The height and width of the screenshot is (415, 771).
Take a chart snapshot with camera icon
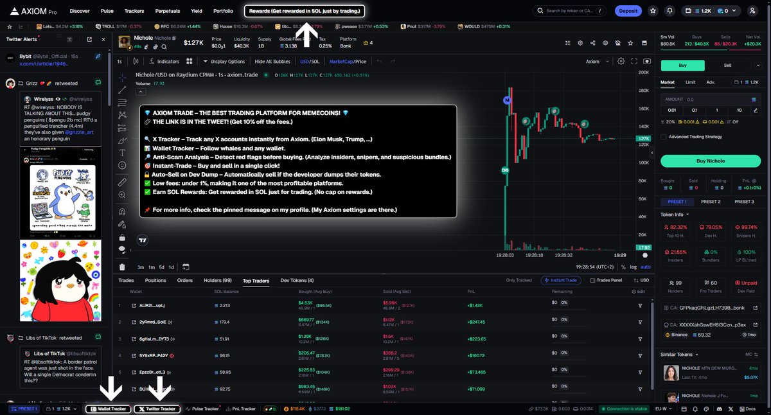point(646,61)
